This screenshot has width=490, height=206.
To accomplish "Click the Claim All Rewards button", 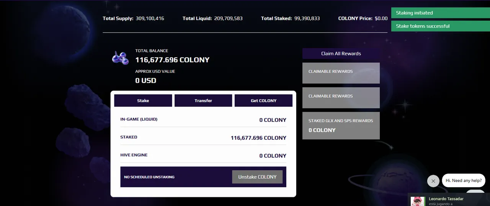I will point(341,53).
